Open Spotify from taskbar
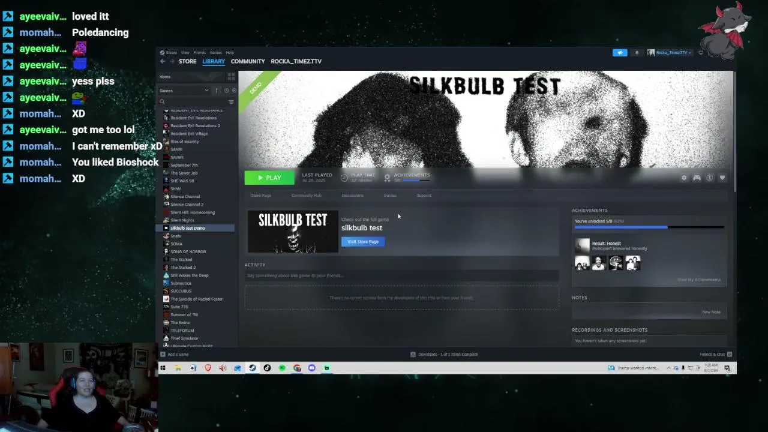Screen dimensions: 768x432 point(282,368)
